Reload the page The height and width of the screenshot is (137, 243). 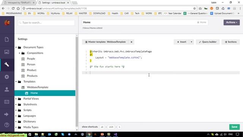(13, 8)
